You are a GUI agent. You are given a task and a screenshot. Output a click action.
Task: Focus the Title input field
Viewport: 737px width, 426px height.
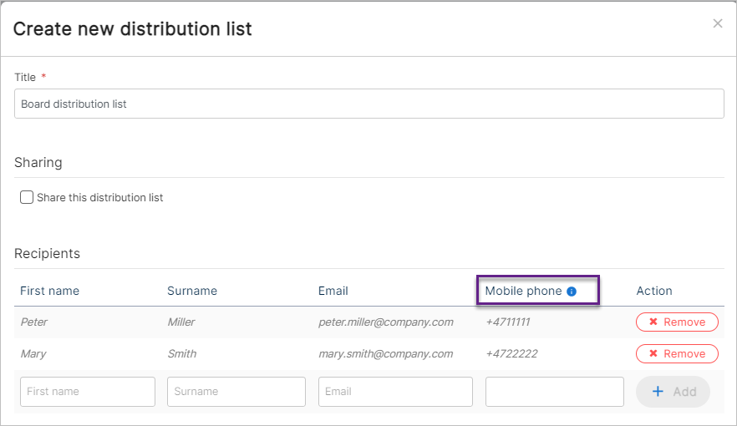point(369,104)
